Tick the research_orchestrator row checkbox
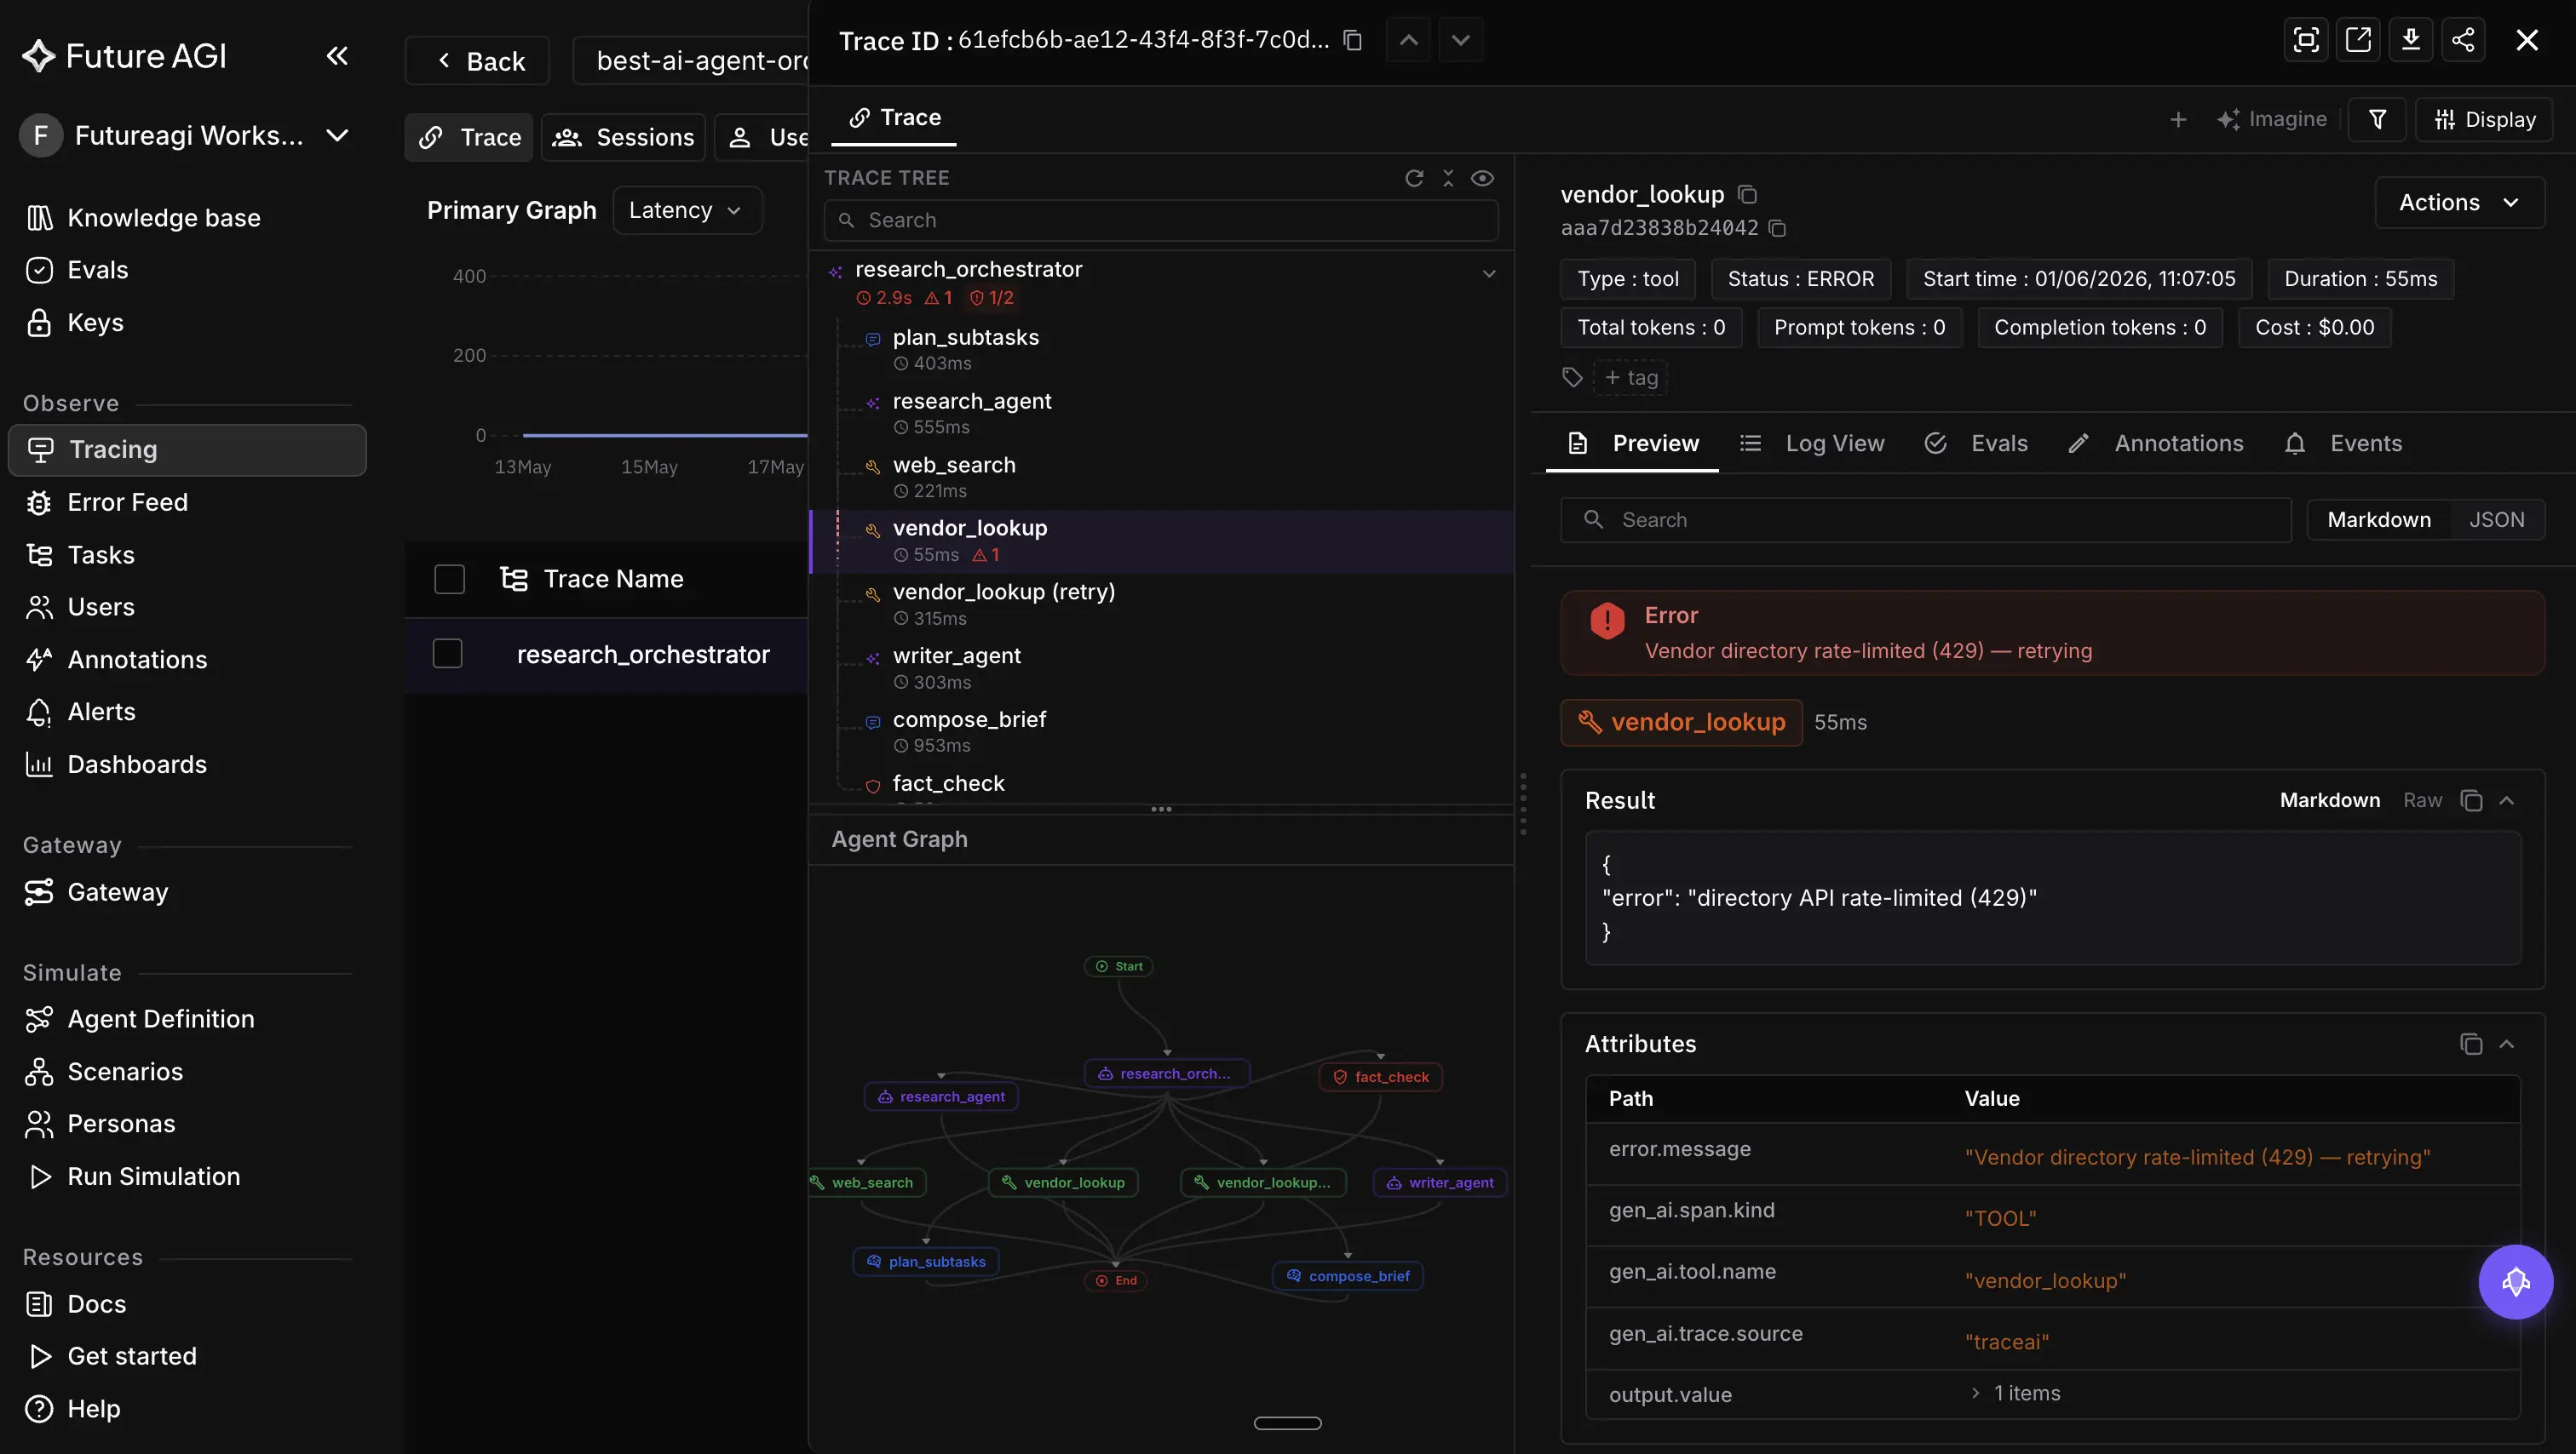 (447, 655)
